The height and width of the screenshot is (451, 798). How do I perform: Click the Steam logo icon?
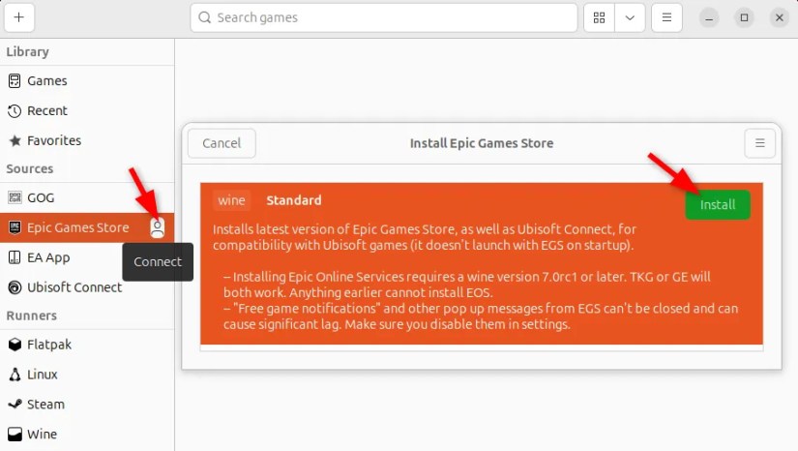(x=15, y=405)
